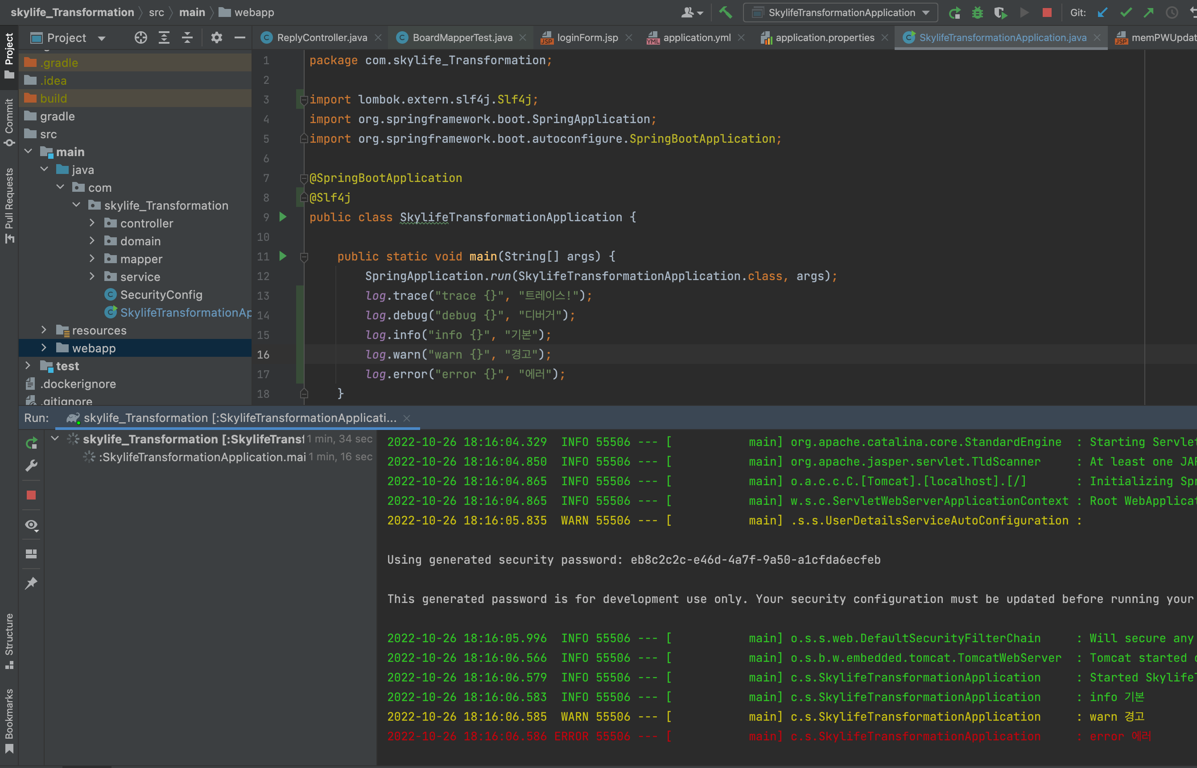
Task: Switch to loginForm.jsp tab
Action: click(587, 38)
